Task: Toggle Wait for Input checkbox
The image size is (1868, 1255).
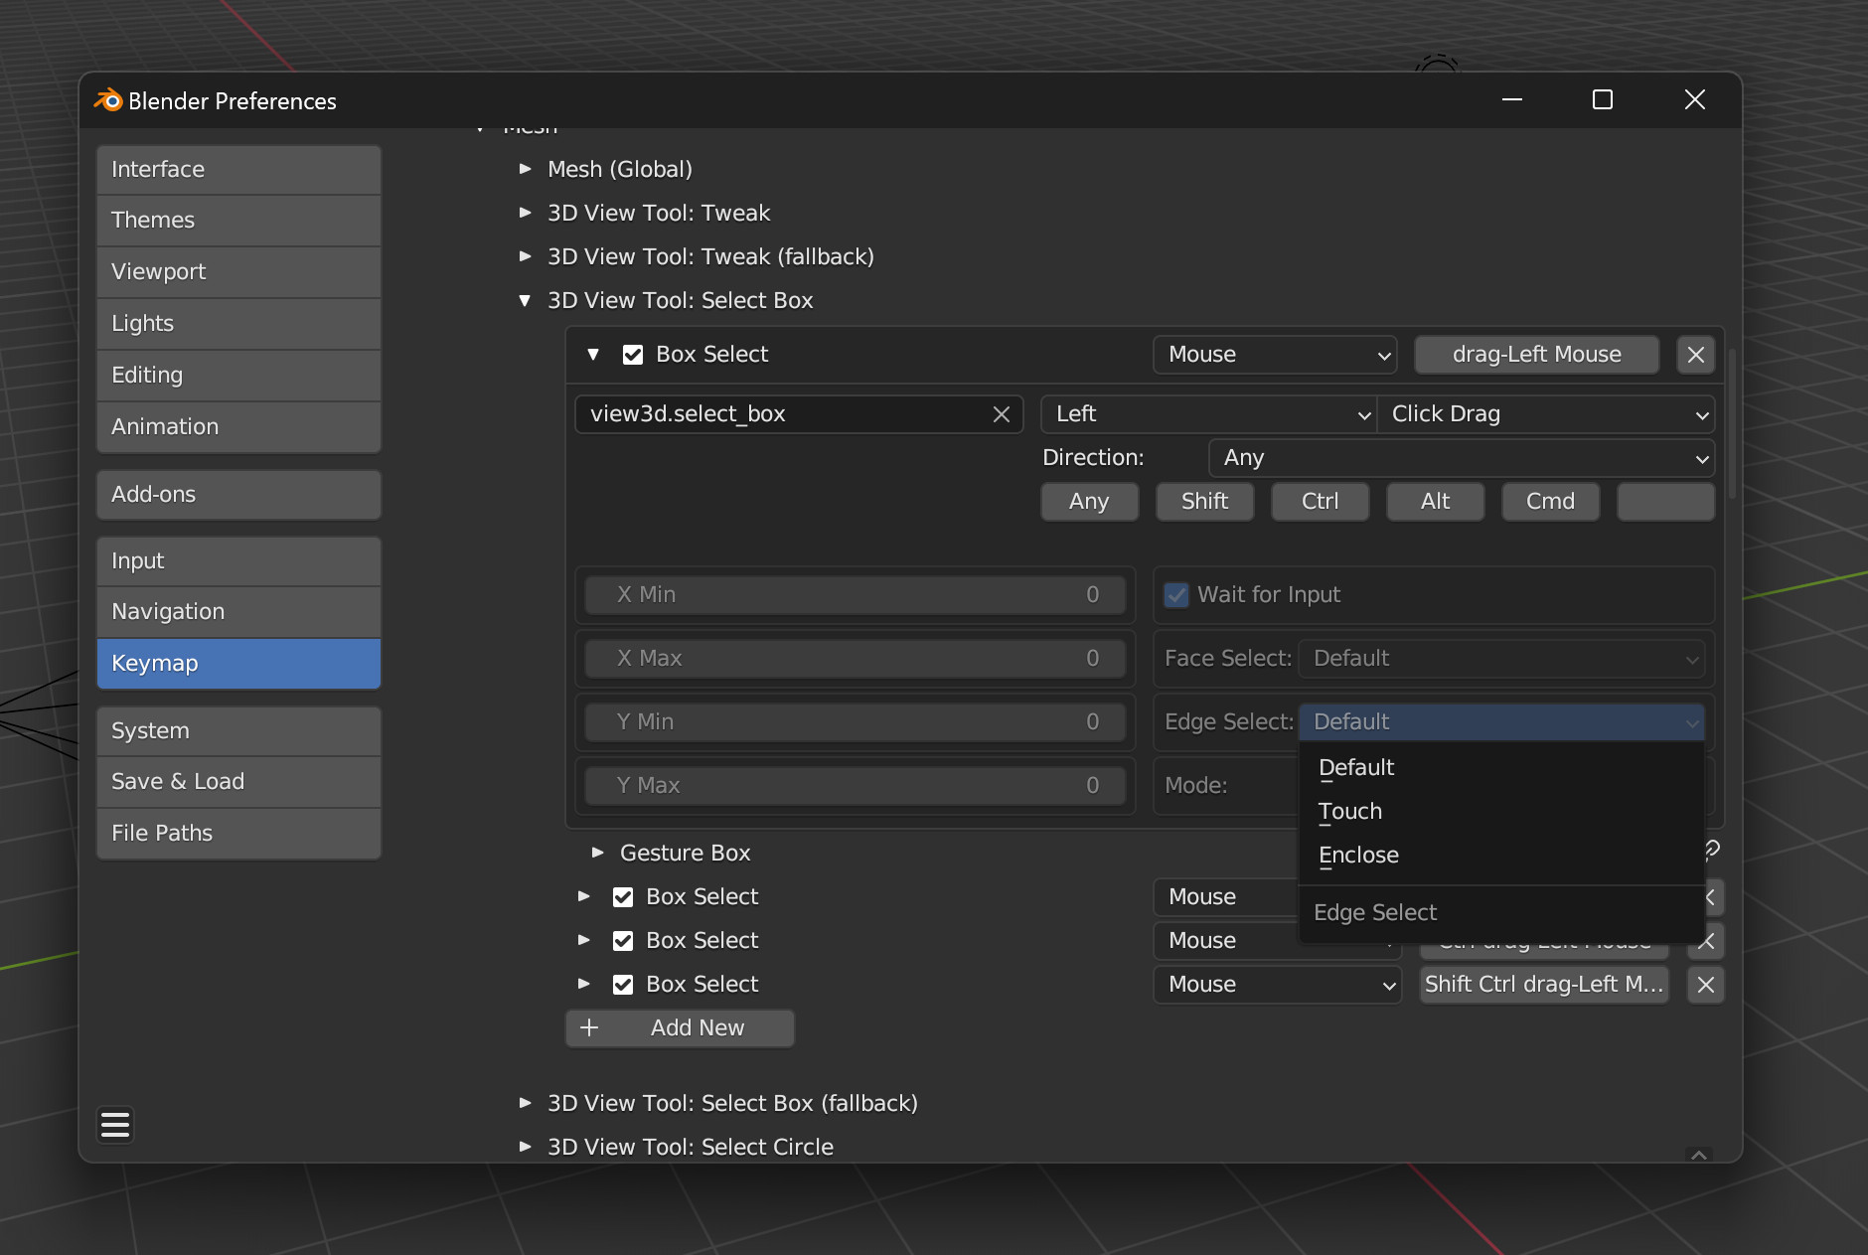Action: [1176, 595]
